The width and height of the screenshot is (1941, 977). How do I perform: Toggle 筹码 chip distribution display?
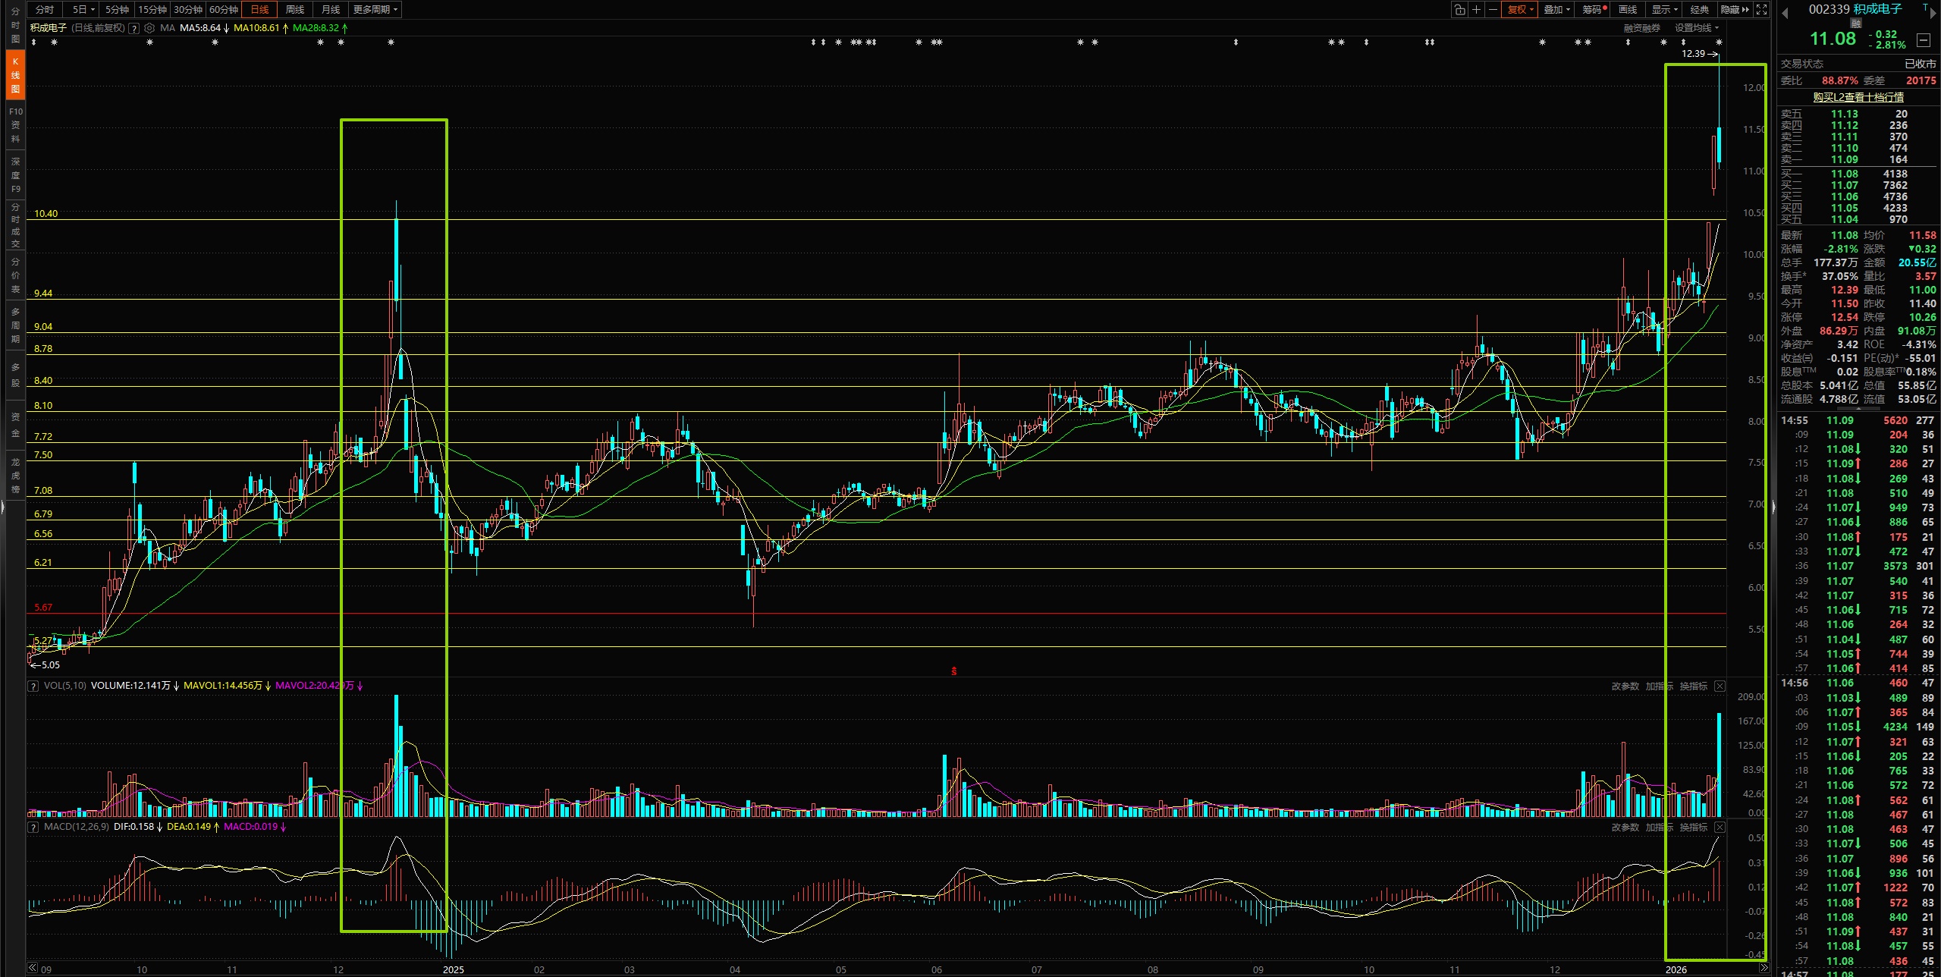pos(1591,10)
